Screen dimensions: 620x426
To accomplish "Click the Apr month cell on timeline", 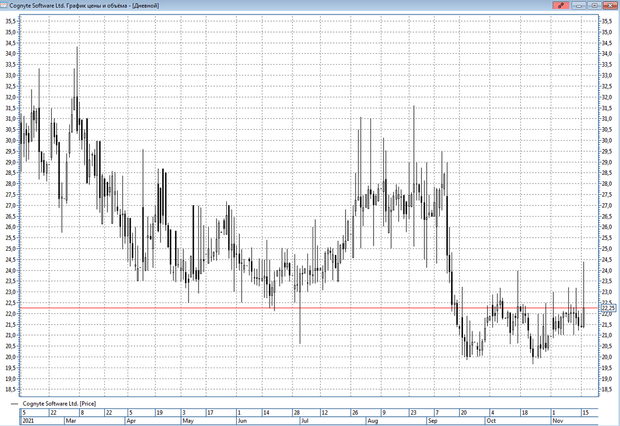I will pyautogui.click(x=153, y=421).
